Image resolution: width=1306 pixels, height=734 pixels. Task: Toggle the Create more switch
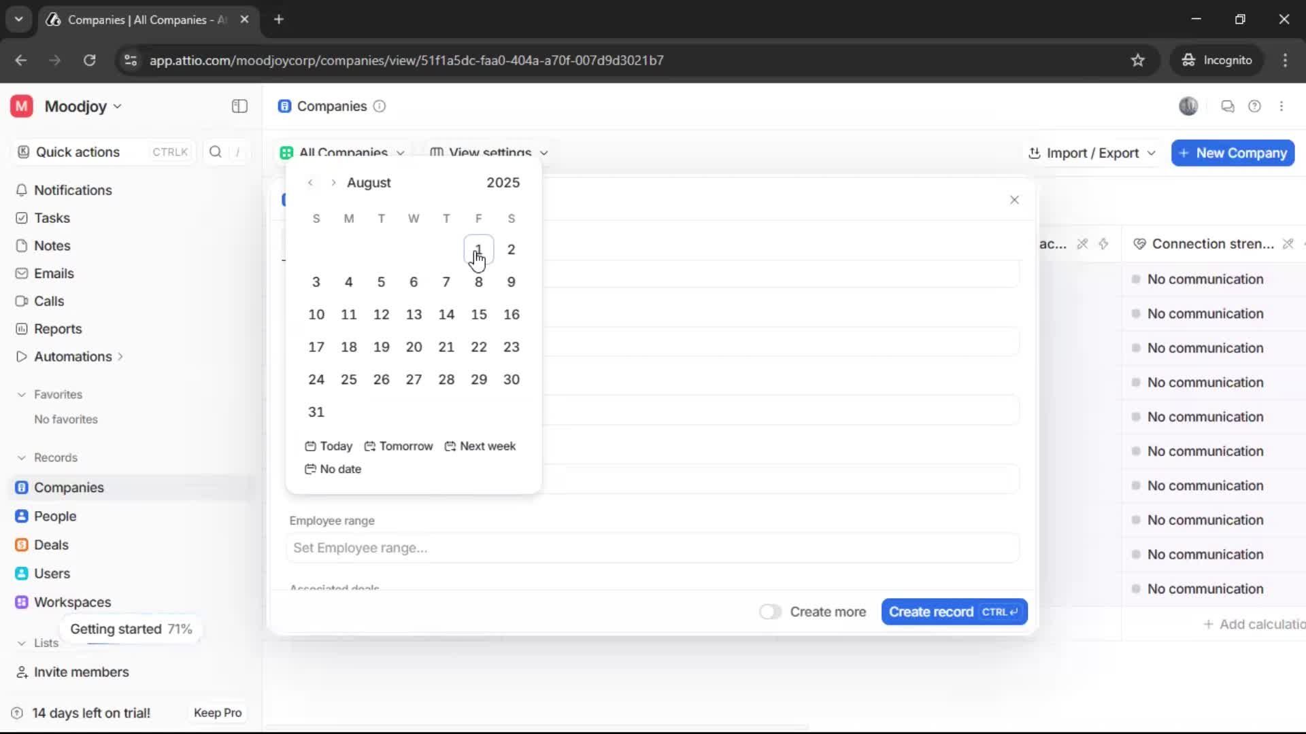click(x=770, y=612)
